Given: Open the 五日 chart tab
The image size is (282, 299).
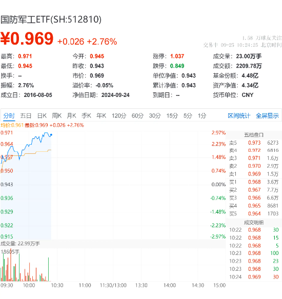Looking at the screenshot, I should (x=26, y=115).
